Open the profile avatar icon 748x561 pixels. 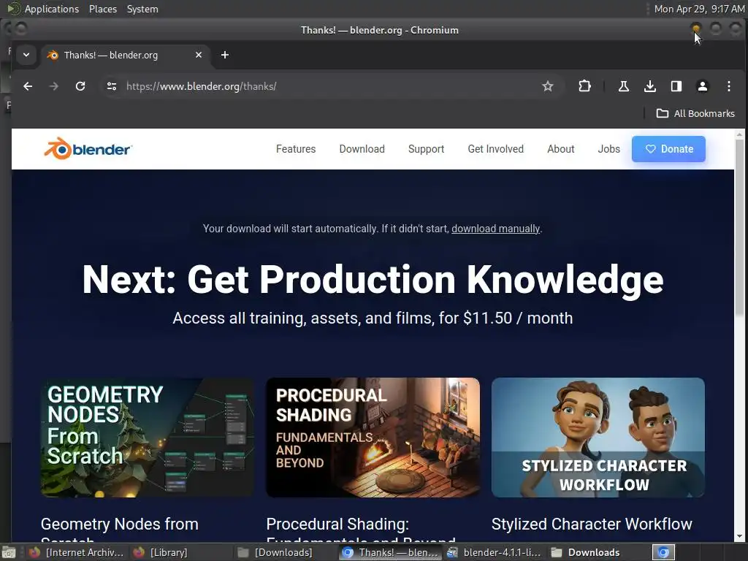(x=702, y=86)
